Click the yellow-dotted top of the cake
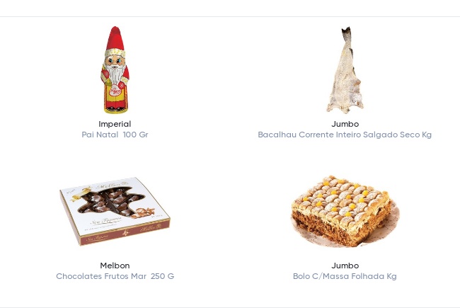The height and width of the screenshot is (308, 460). pyautogui.click(x=342, y=197)
